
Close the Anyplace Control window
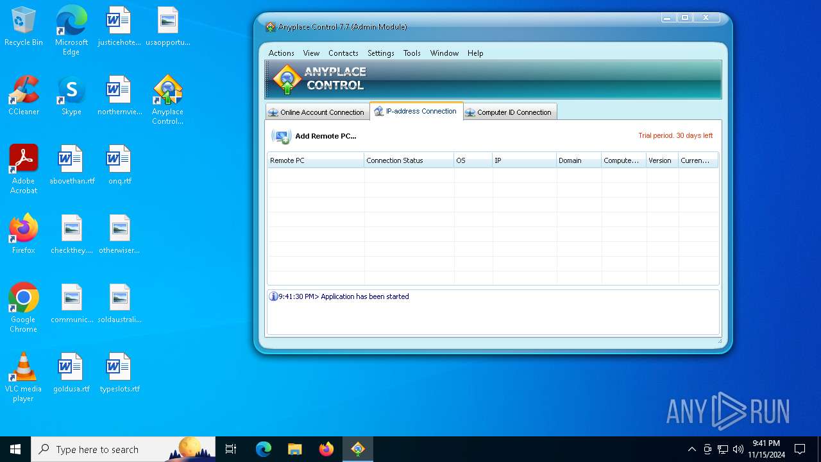pos(706,18)
